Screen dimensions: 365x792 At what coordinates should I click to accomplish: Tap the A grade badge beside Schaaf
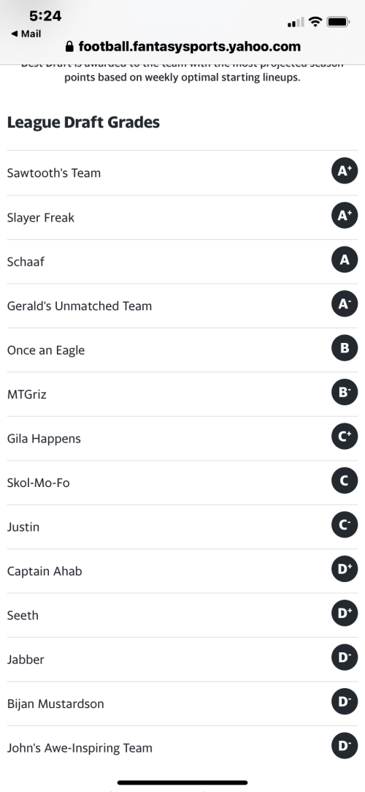coord(345,260)
